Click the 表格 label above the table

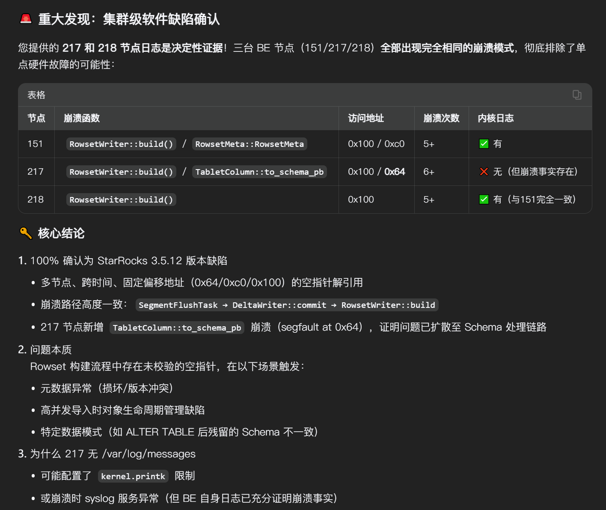click(36, 95)
